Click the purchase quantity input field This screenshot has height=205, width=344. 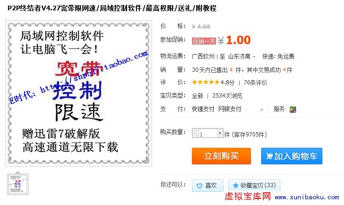(208, 133)
